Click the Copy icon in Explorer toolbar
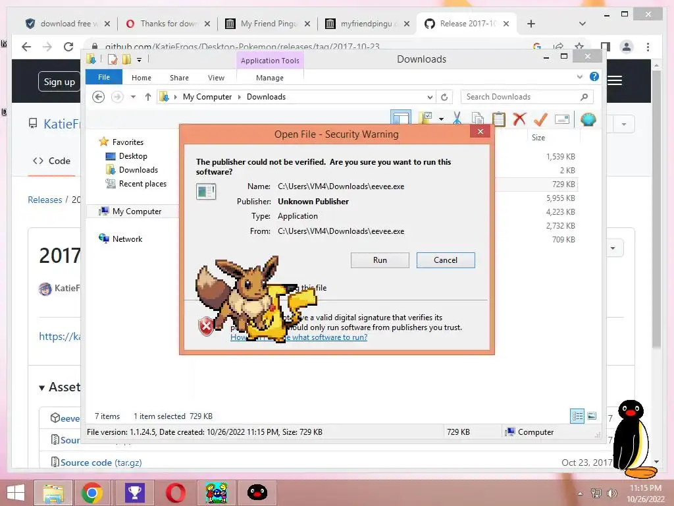 click(x=478, y=119)
